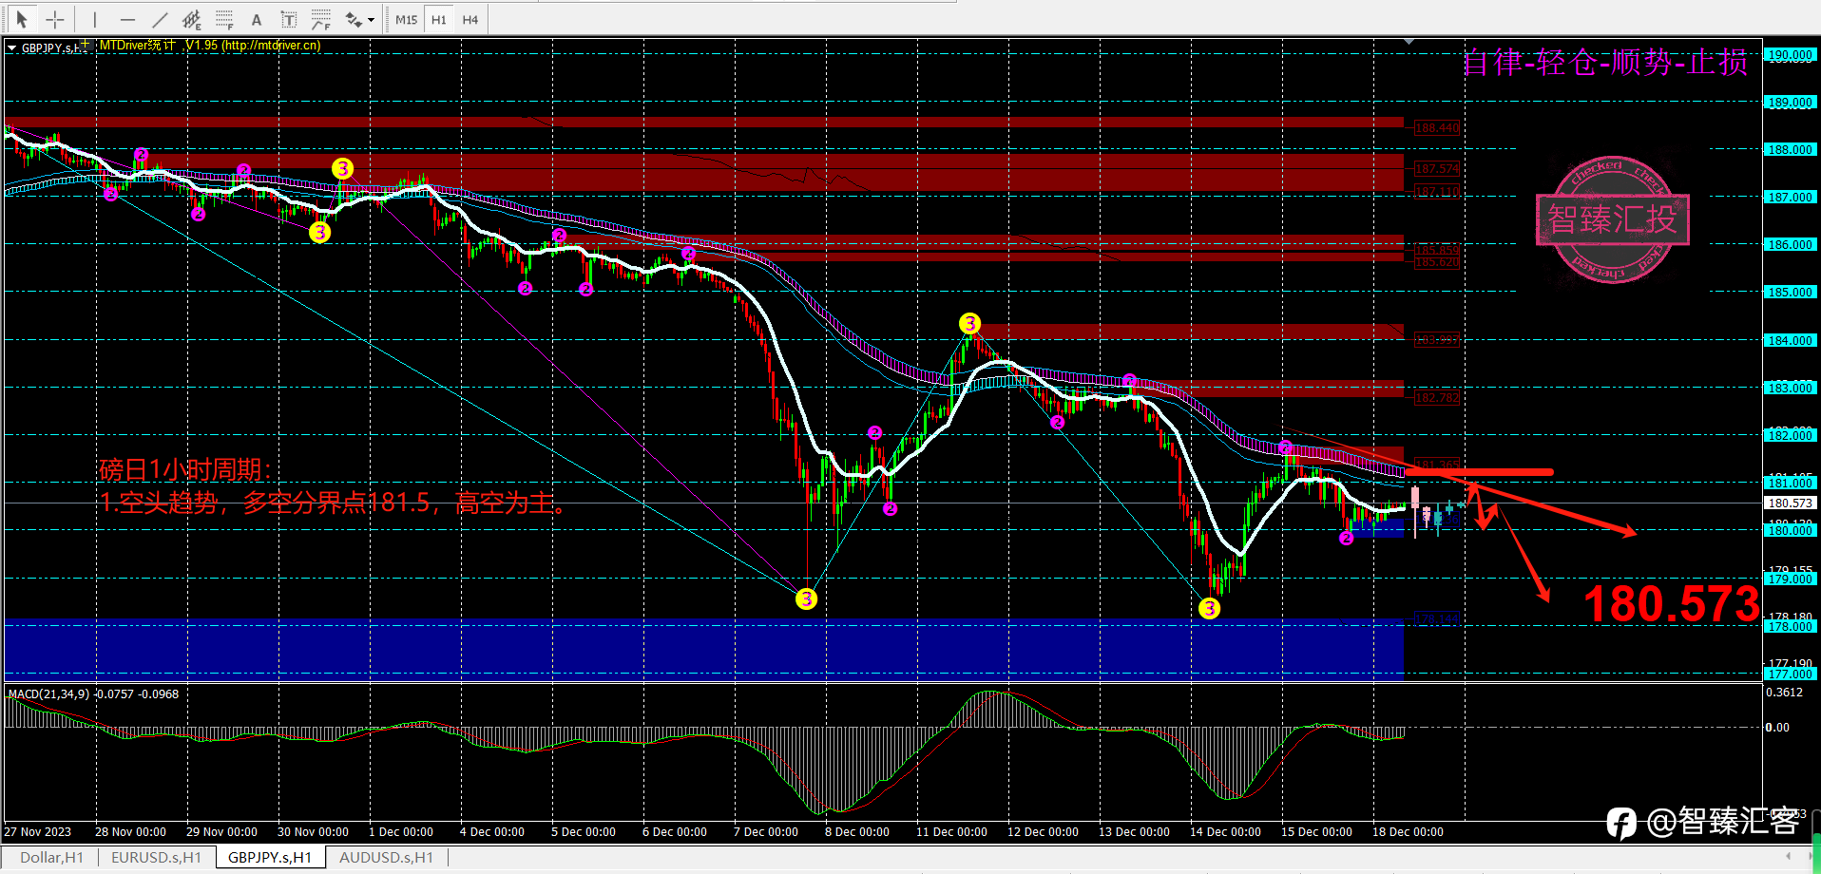The image size is (1821, 874).
Task: Pick the vertical line drawing tool
Action: pyautogui.click(x=95, y=19)
